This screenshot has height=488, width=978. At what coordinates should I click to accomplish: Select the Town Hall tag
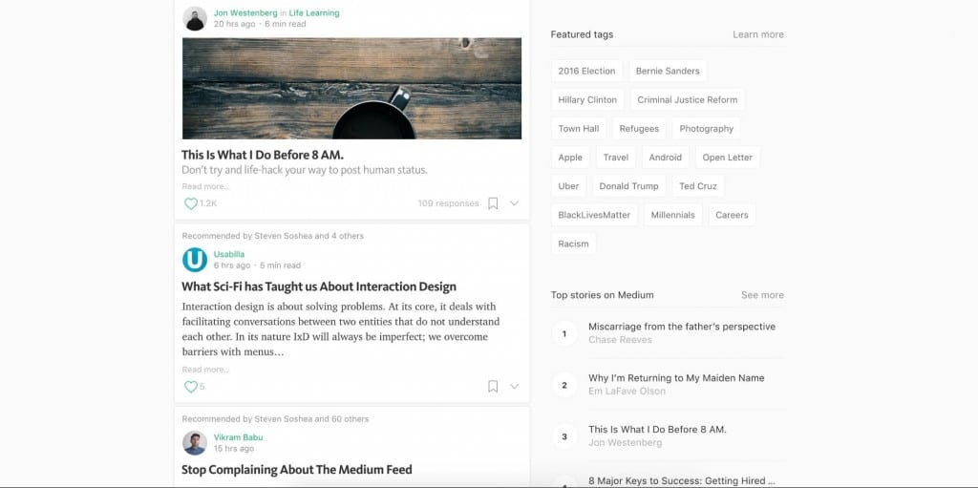[579, 129]
